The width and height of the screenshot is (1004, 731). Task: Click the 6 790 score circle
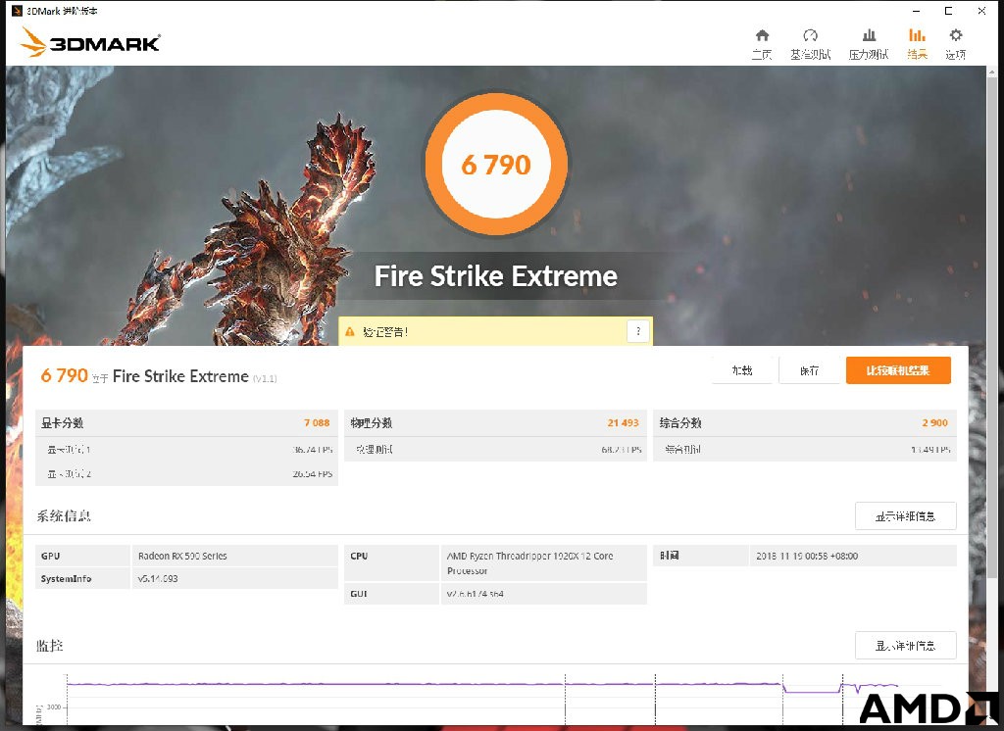click(496, 165)
